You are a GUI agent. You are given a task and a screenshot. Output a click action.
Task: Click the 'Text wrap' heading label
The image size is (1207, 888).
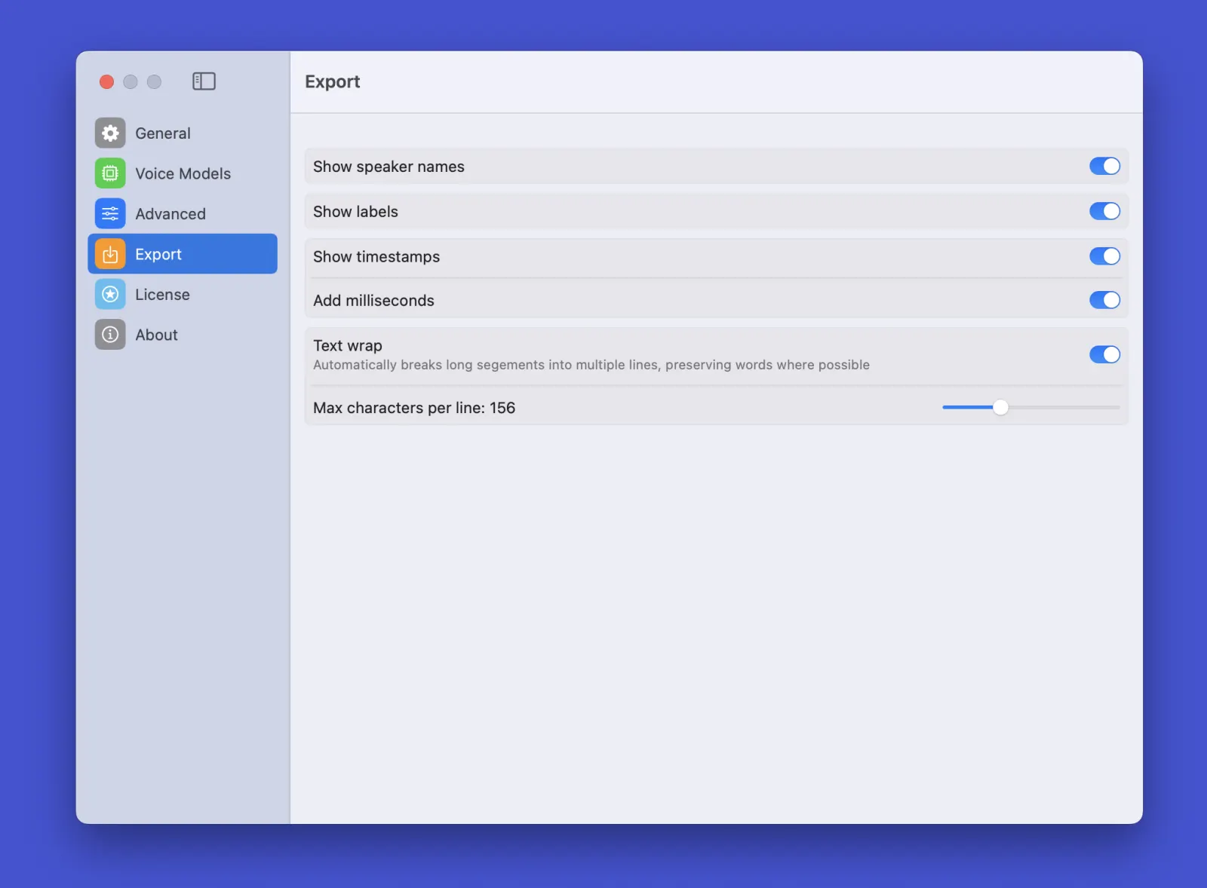[x=348, y=345]
